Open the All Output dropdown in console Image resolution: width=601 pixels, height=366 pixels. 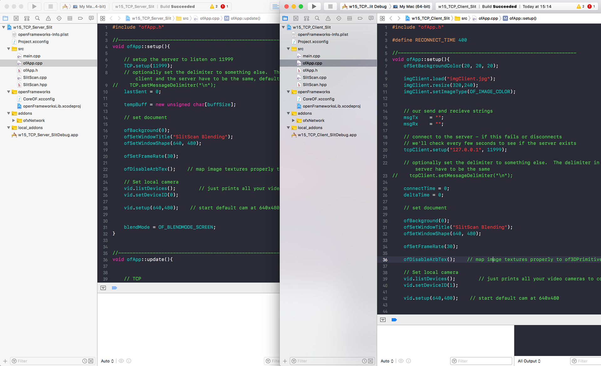click(x=529, y=361)
